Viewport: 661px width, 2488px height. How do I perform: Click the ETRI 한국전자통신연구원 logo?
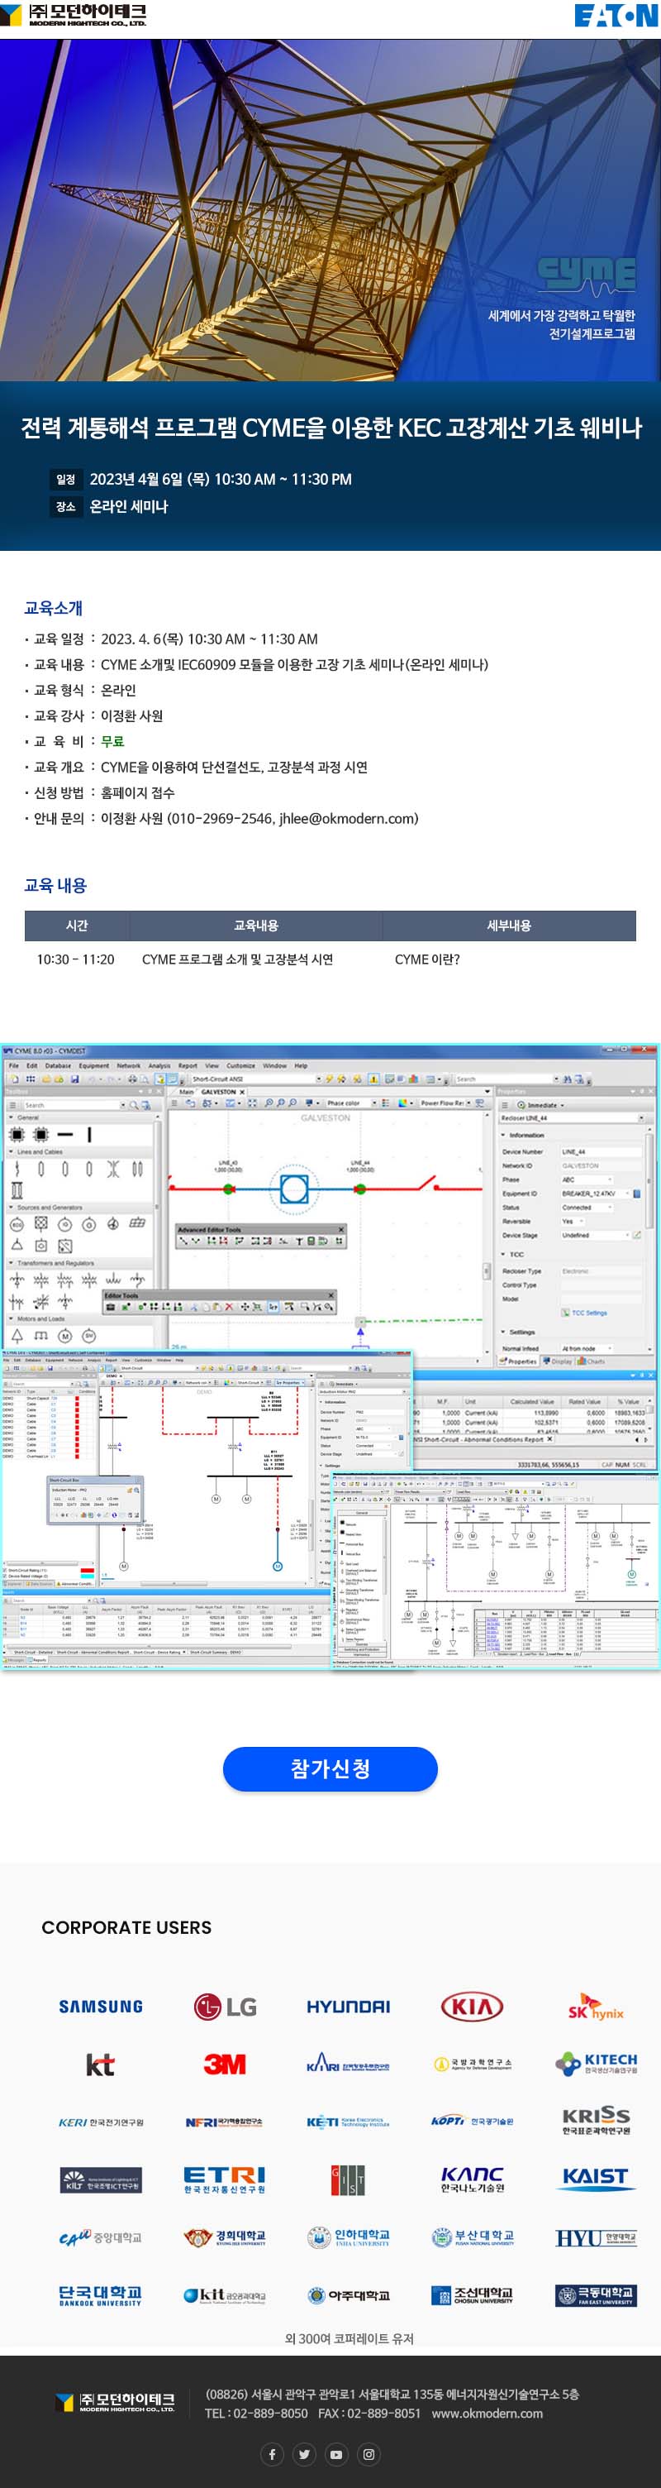(225, 2180)
